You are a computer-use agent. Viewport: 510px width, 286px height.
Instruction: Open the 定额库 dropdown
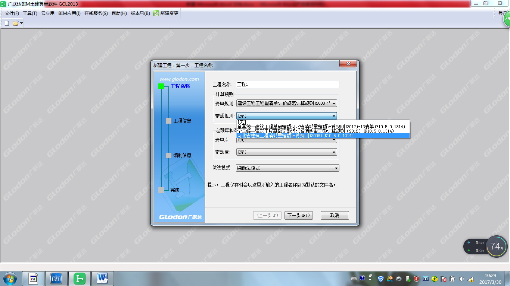click(287, 152)
